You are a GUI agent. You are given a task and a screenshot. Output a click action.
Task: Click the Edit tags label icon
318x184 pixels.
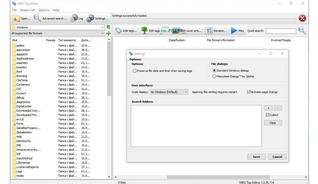pos(118,30)
